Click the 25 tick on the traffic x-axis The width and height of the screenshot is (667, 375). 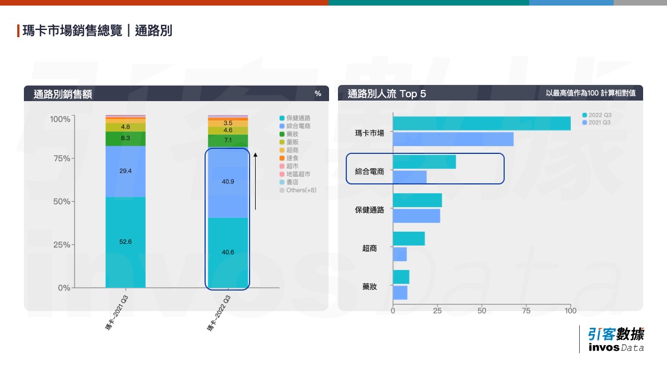pos(437,311)
